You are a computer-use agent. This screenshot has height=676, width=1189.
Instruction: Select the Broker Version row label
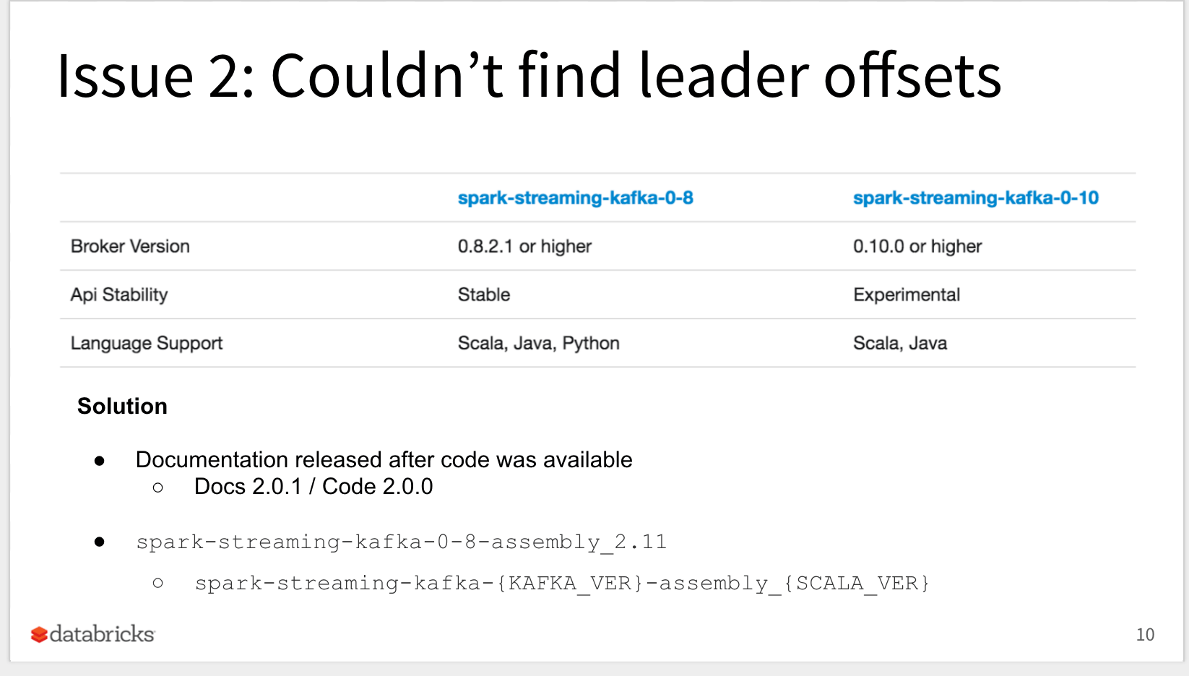[130, 246]
